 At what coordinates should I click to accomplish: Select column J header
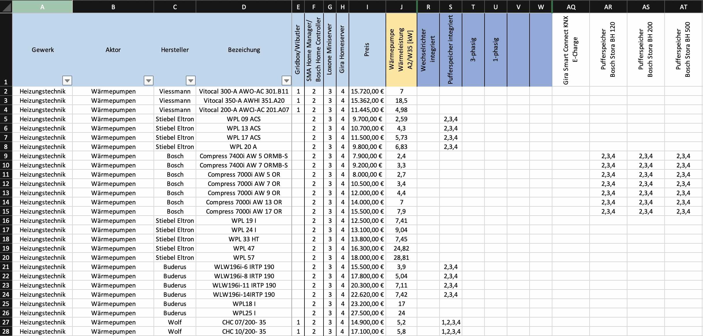coord(401,7)
